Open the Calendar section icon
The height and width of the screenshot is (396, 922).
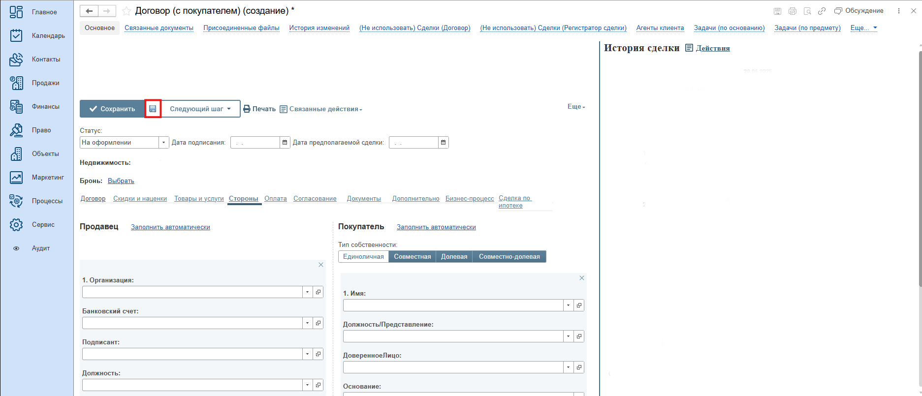(x=16, y=35)
